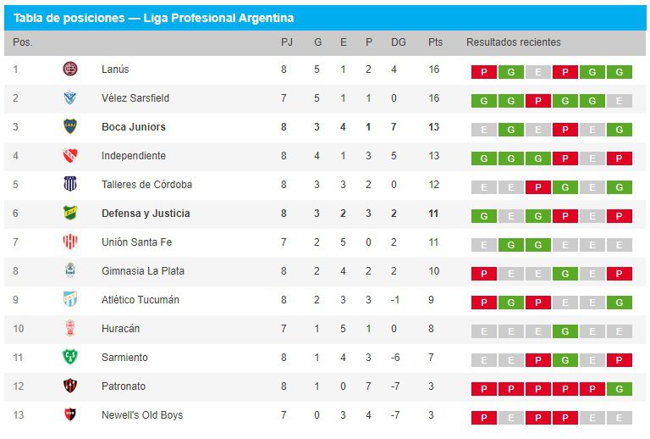This screenshot has width=650, height=439.
Task: Click the Lanús club crest icon
Action: tap(70, 69)
